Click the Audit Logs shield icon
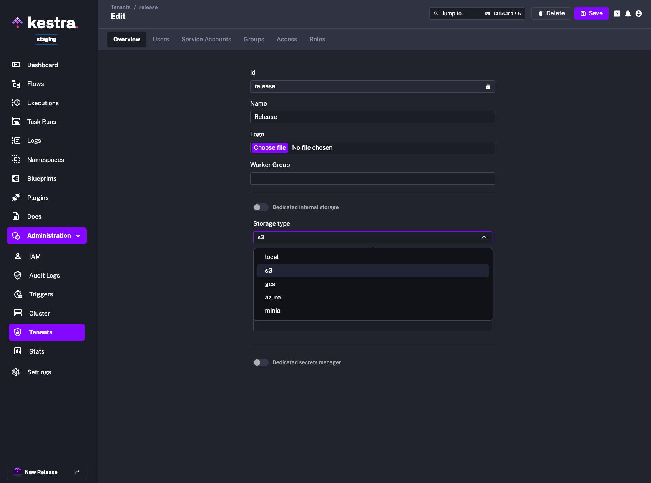651x483 pixels. coord(18,275)
